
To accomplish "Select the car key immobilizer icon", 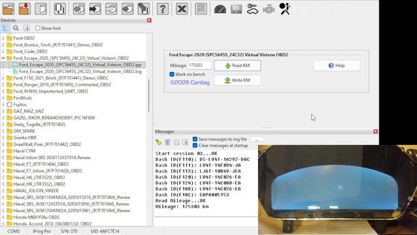I will pyautogui.click(x=252, y=9).
